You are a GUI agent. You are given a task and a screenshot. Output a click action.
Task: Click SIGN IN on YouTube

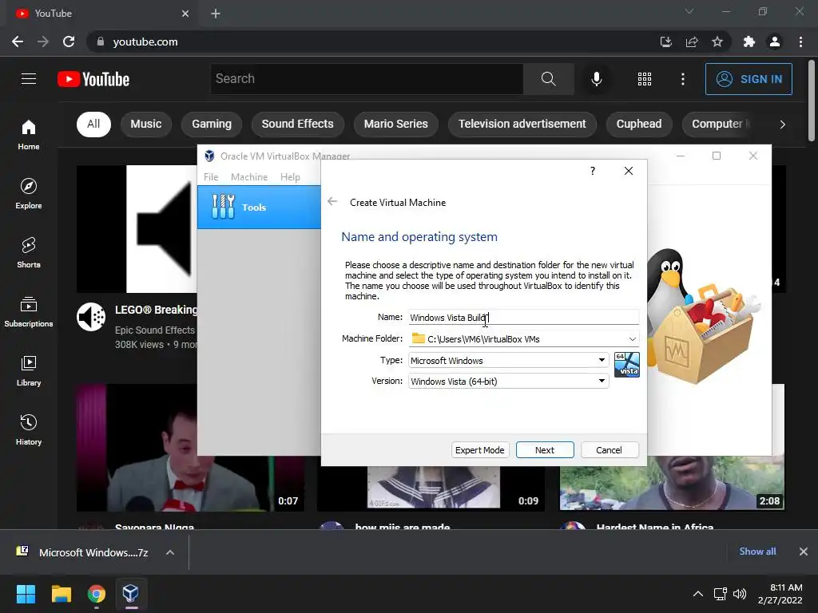point(749,79)
